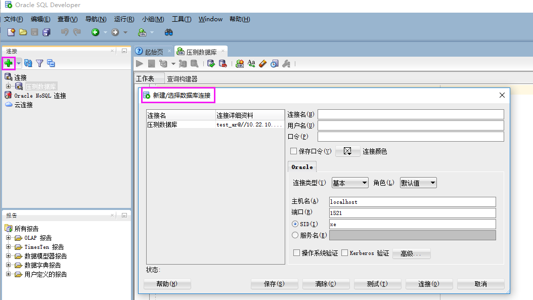Click the cloud icon next to 云连接
The height and width of the screenshot is (300, 533).
[9, 105]
